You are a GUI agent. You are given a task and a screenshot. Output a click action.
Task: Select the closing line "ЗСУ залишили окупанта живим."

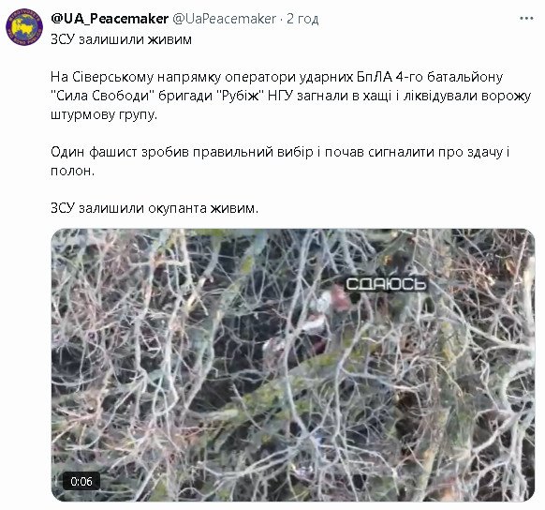[155, 208]
